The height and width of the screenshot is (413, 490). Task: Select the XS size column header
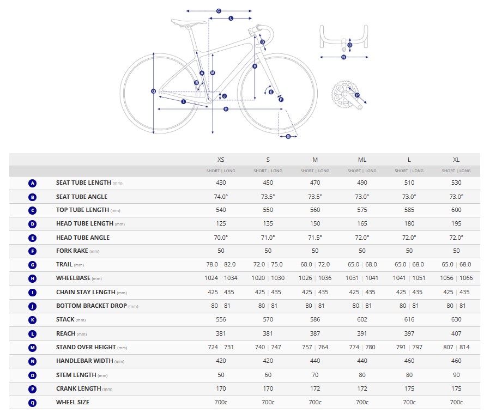[x=221, y=160]
